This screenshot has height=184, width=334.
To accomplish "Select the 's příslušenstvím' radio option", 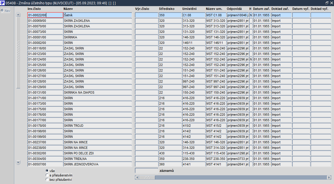I will pos(47,175).
